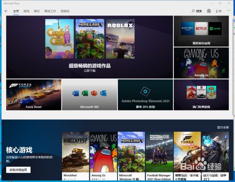Click the 获取详细信息 button
Screen dimensions: 235x182
point(18,170)
